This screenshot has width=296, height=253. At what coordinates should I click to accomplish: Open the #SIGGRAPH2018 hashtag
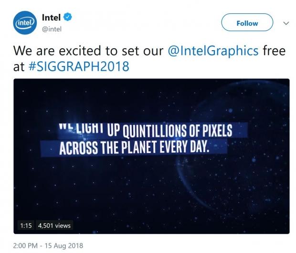pos(79,66)
